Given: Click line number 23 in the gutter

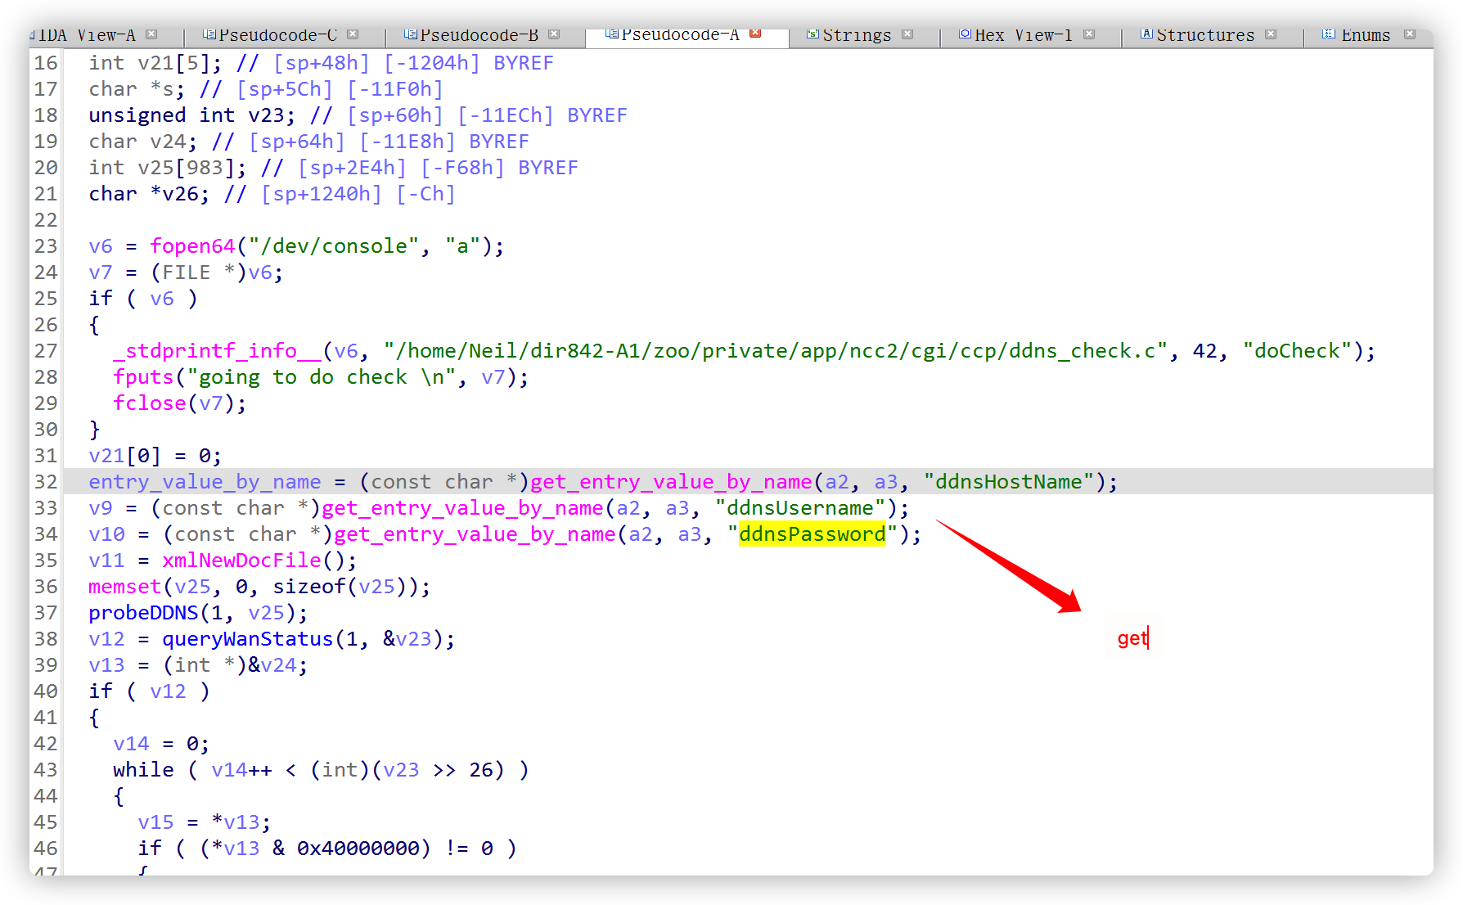Looking at the screenshot, I should click(x=46, y=246).
